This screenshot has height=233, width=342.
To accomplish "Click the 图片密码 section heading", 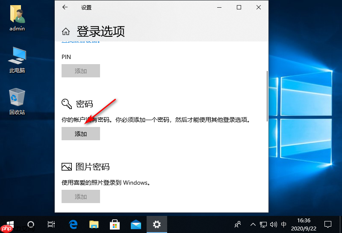I will point(92,167).
